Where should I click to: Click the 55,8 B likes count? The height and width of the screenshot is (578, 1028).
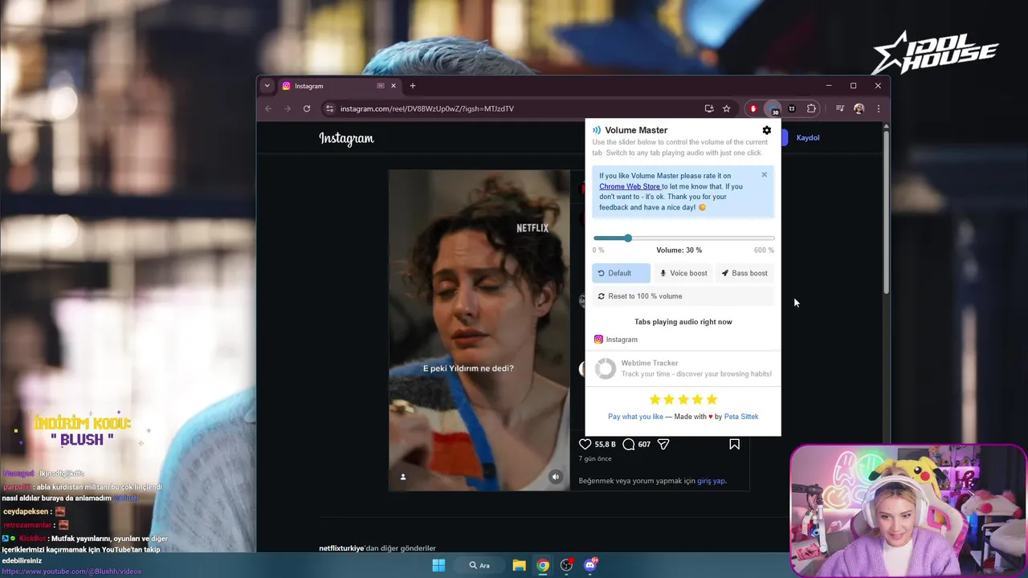click(x=605, y=444)
